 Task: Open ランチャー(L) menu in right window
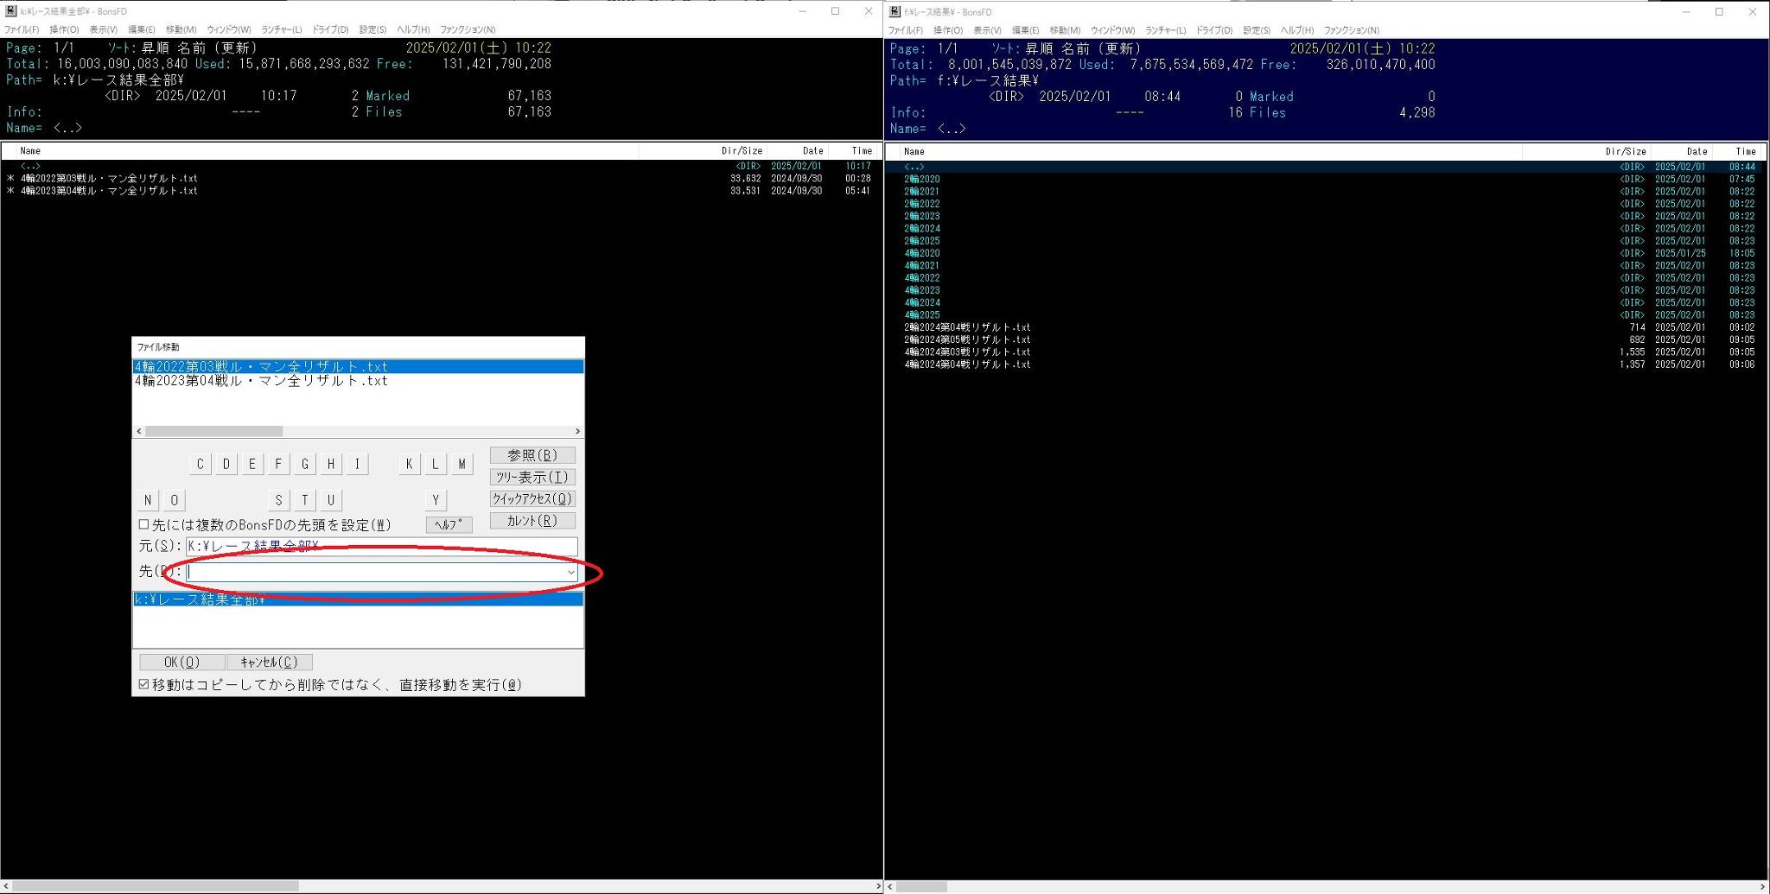[x=1165, y=30]
